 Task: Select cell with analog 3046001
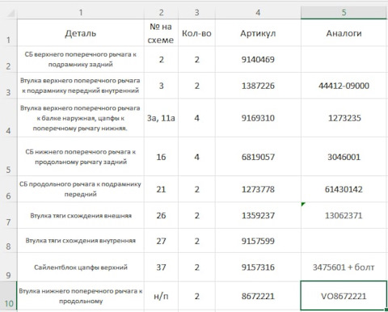point(344,157)
